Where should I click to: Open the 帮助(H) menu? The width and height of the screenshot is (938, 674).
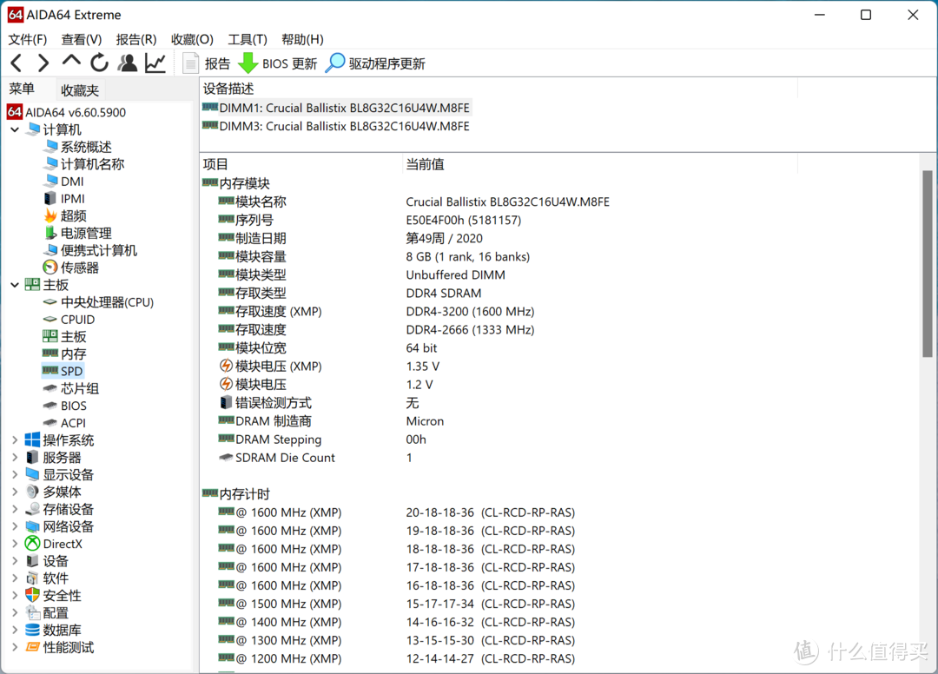303,39
